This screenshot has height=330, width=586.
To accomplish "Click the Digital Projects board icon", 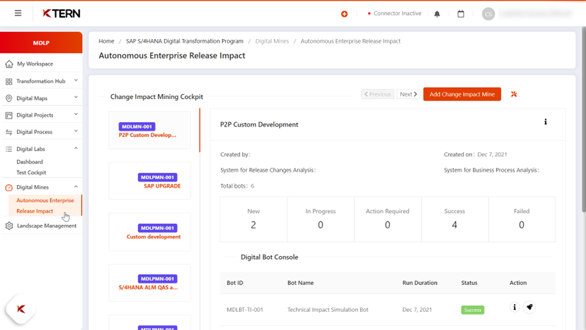I will point(9,115).
